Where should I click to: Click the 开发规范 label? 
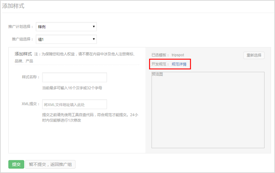pyautogui.click(x=160, y=64)
